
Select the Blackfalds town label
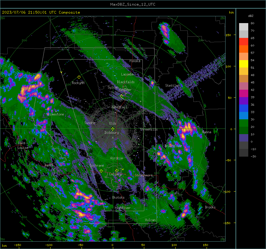pos(126,82)
